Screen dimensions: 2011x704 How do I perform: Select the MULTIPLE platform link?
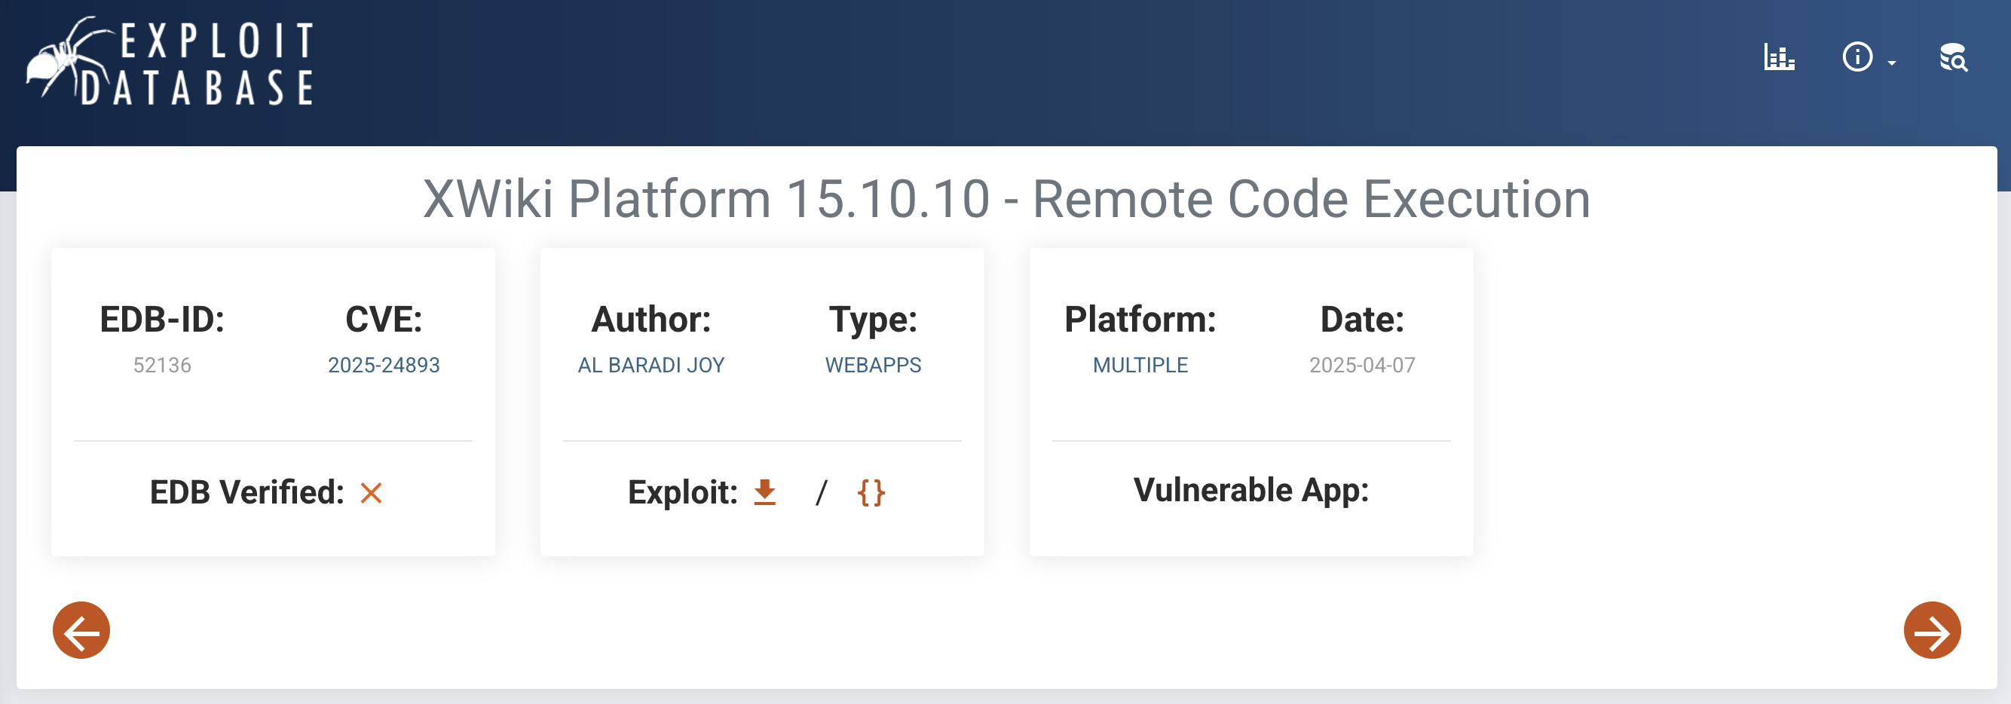(x=1140, y=365)
